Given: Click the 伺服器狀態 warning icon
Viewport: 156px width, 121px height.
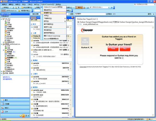Looking at the screenshot, I should tap(19, 11).
